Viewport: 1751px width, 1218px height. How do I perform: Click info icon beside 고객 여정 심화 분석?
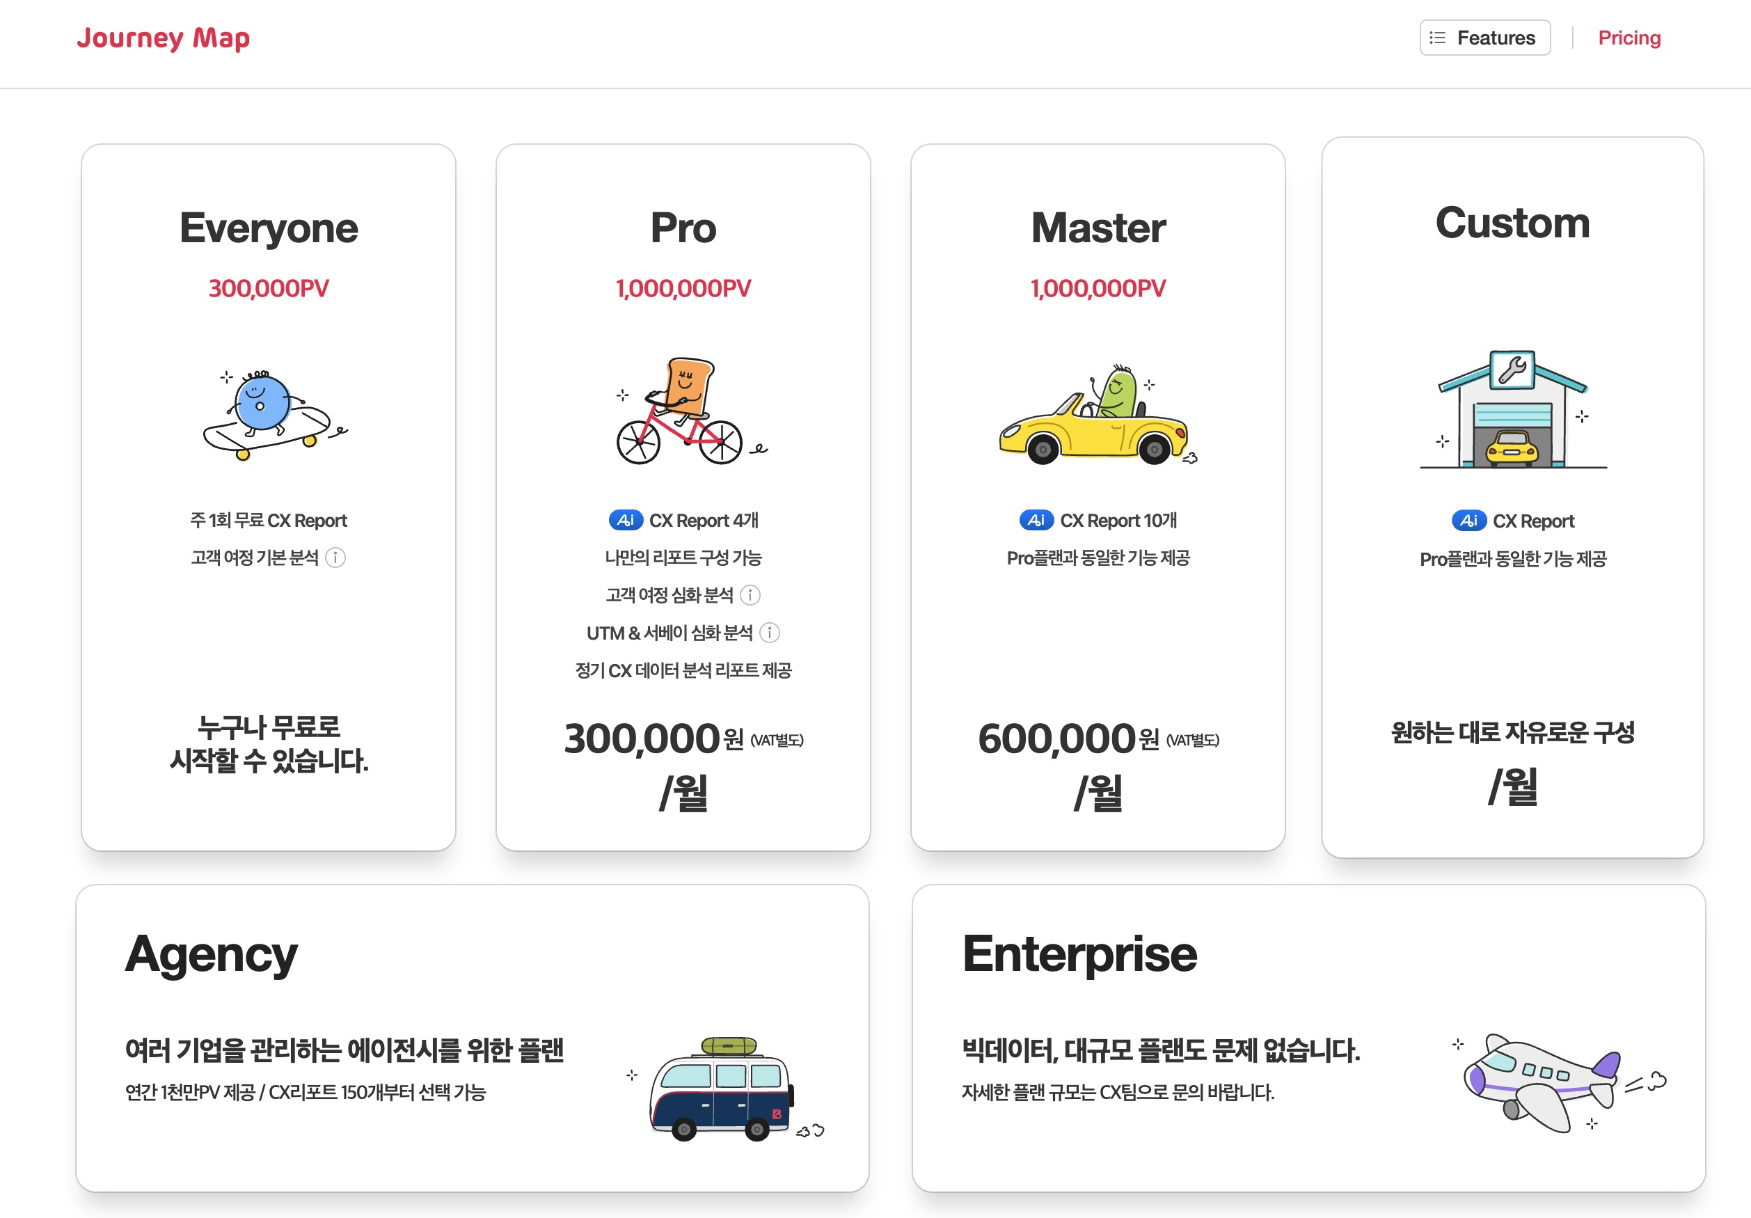[x=750, y=595]
